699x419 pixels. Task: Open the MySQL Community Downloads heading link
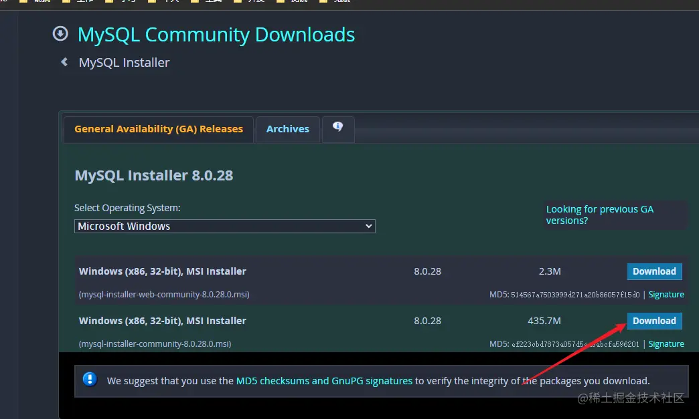[x=216, y=35]
